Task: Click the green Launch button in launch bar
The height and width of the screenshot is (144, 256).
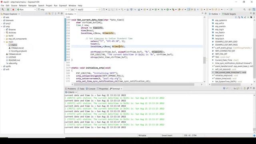Action: (x=8, y=10)
